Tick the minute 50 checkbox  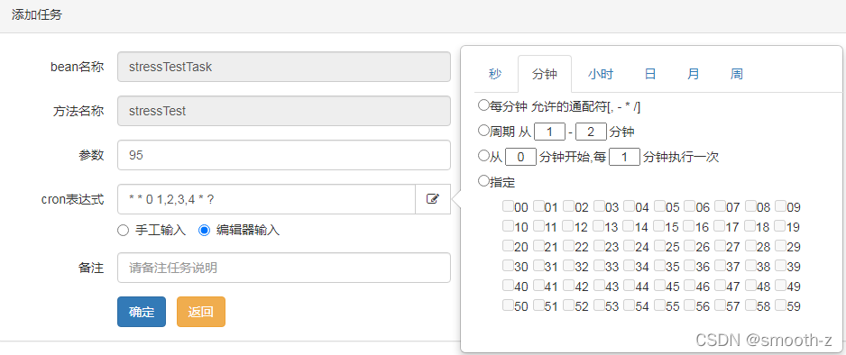point(509,305)
